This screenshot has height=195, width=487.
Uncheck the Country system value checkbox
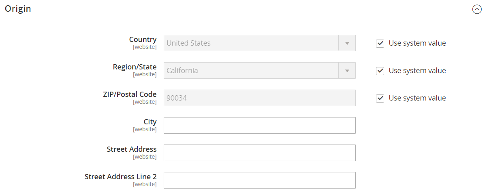tap(380, 43)
